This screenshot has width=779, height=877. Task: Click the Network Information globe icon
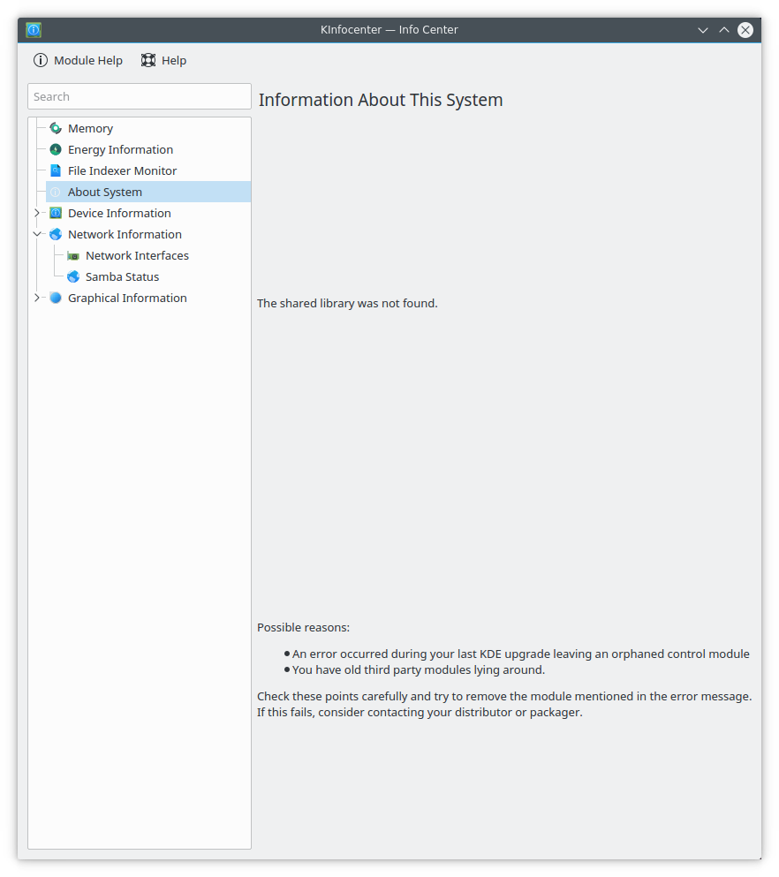point(56,234)
